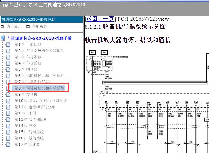Screen dimensions: 209x153
Task: Click the page icon beside 第13章
Action: tap(8, 119)
